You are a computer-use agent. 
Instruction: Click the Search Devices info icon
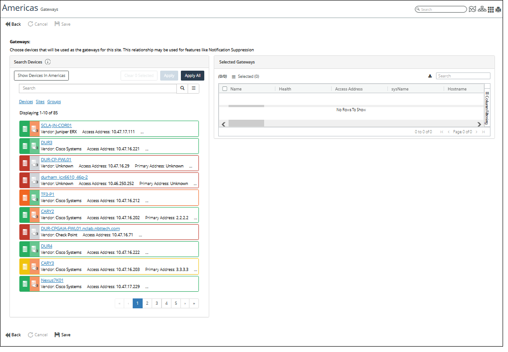click(x=48, y=62)
